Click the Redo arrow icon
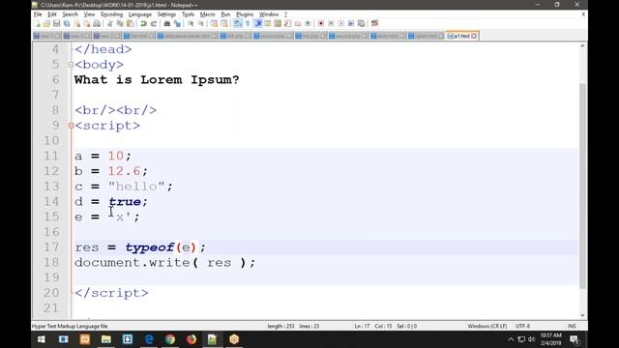619x348 pixels. [154, 23]
